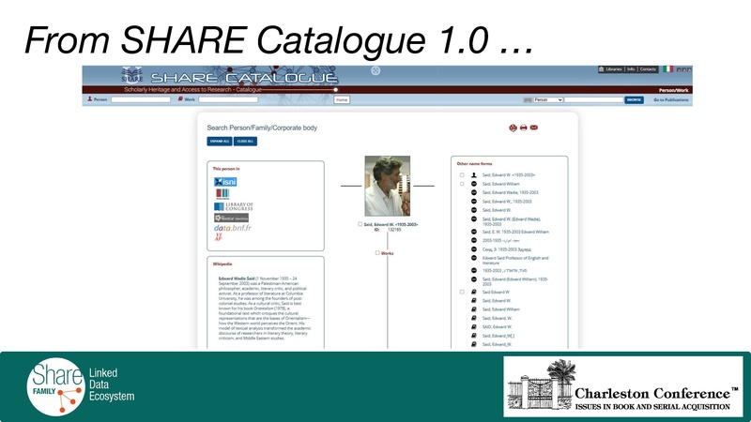Viewport: 751px width, 422px height.
Task: Click the Close All button
Action: point(245,142)
